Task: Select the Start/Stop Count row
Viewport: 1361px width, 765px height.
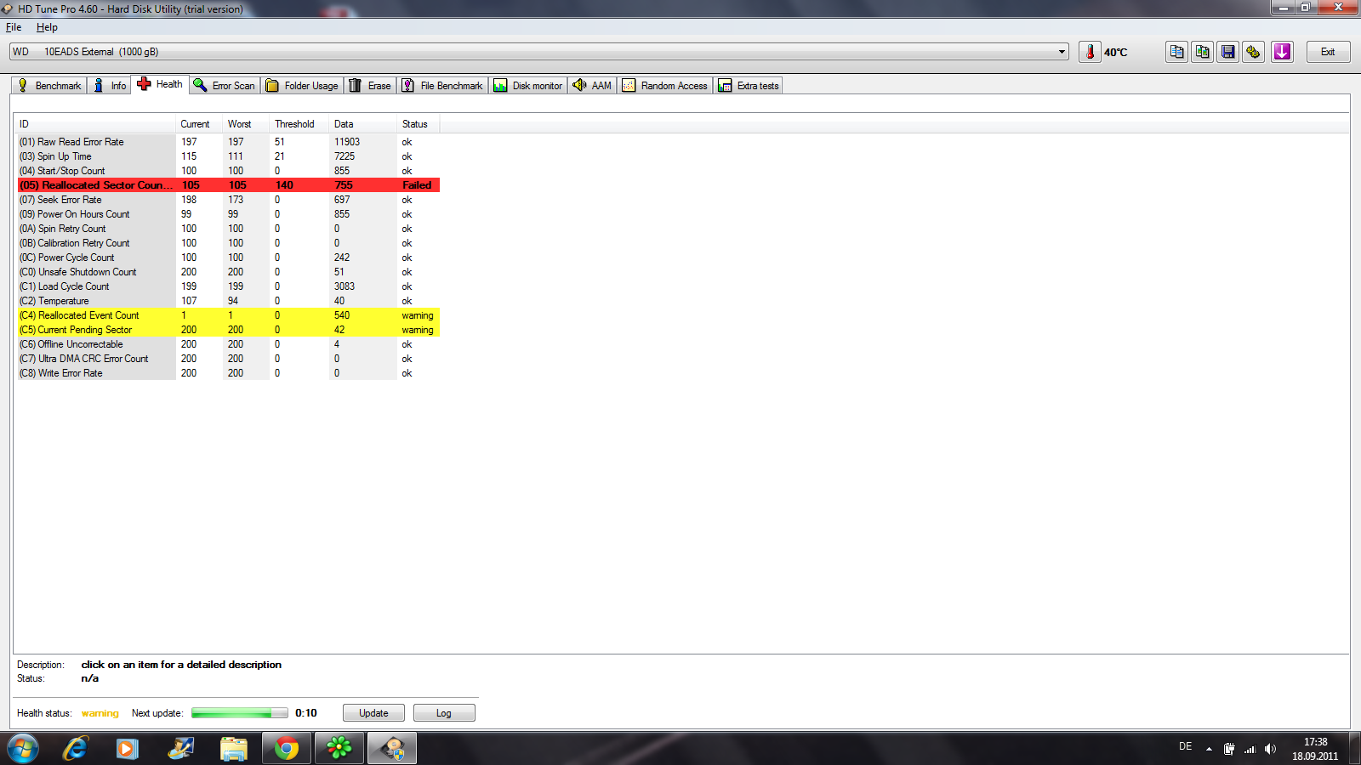Action: coord(228,171)
